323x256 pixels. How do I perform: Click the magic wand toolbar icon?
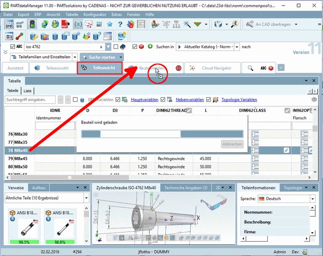click(187, 24)
